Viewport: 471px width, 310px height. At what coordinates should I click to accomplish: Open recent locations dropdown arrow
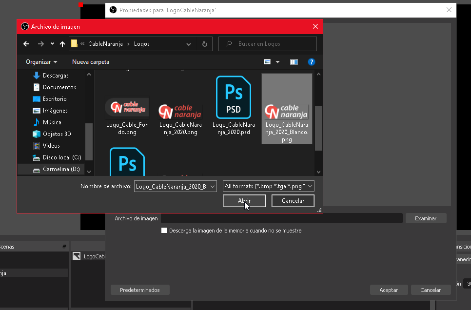[x=52, y=44]
